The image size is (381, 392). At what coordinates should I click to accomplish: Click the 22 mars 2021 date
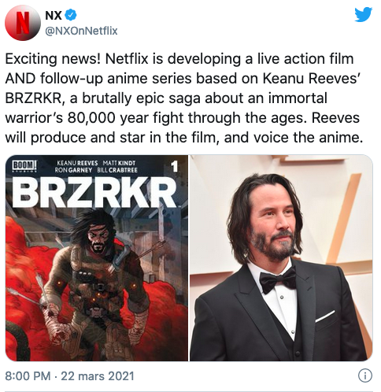pos(98,375)
